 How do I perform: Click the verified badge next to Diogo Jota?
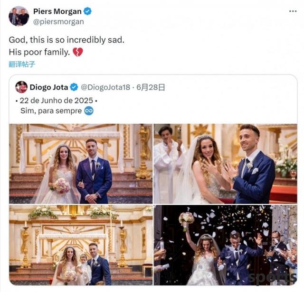click(74, 87)
